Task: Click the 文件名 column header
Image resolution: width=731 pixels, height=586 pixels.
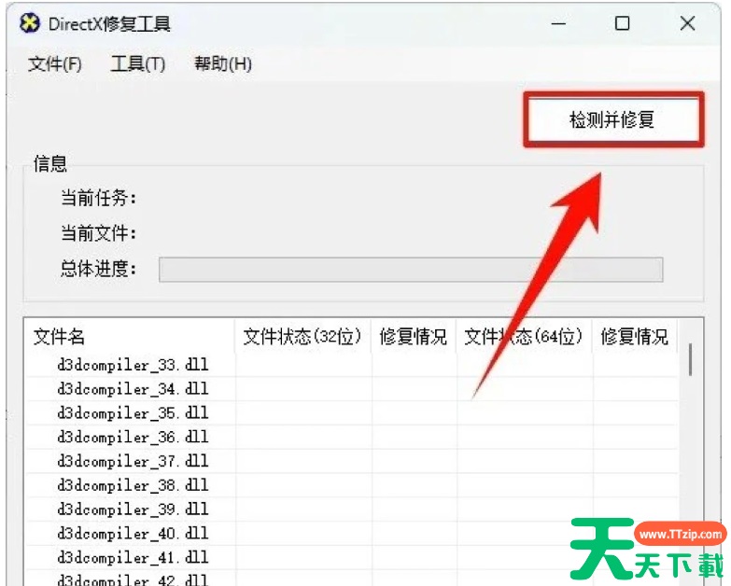Action: [x=60, y=337]
